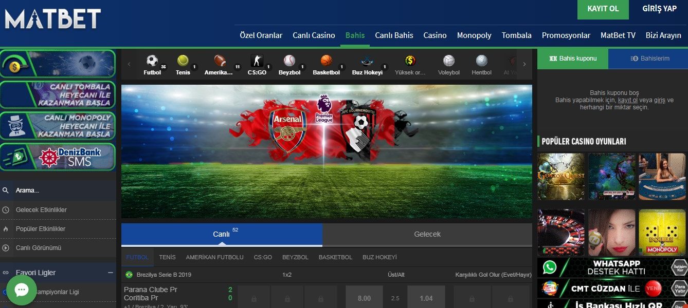Open the Canlı Monopoly promo banner

click(x=58, y=126)
